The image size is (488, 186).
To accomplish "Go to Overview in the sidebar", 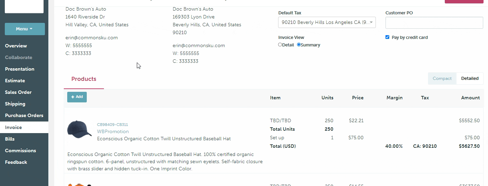I will tap(16, 46).
